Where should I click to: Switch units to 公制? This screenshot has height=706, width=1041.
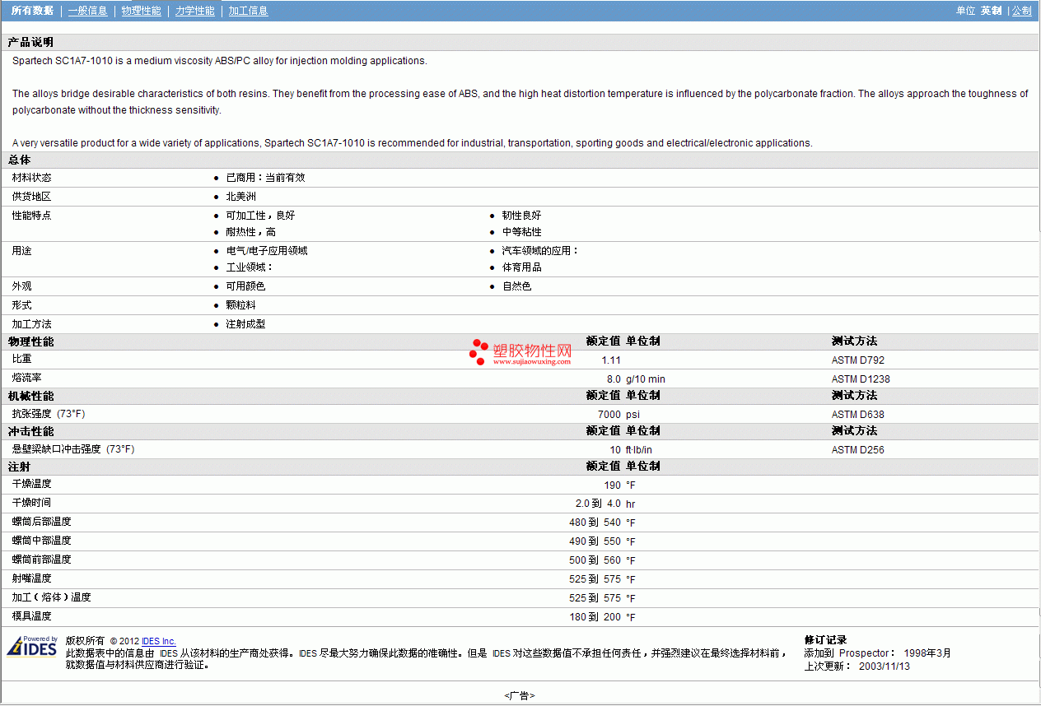click(1021, 11)
